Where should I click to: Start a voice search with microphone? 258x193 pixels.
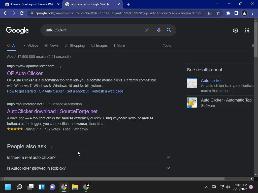click(x=159, y=30)
